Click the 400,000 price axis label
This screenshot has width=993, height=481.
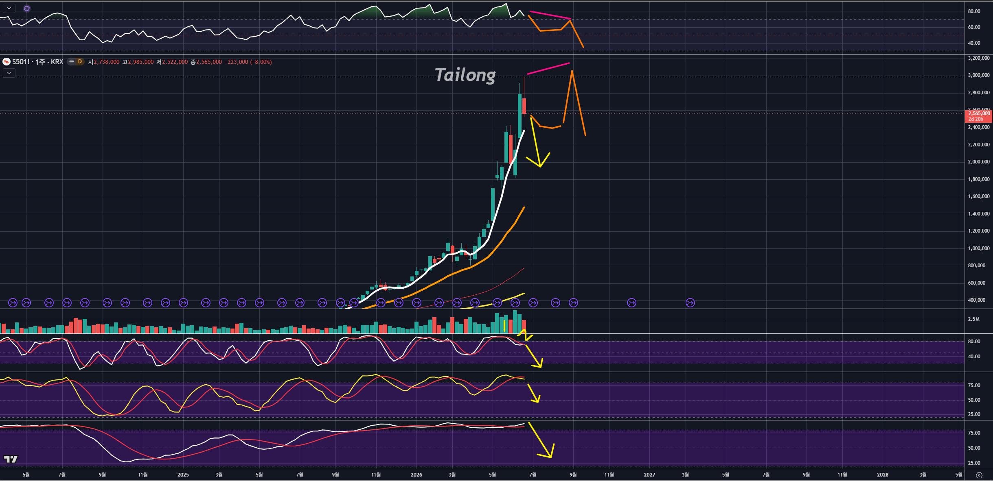click(976, 300)
